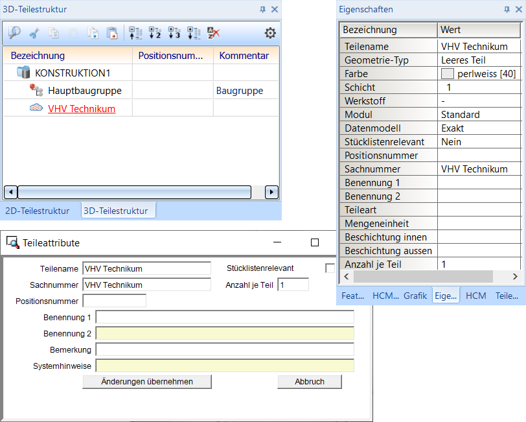The height and width of the screenshot is (422, 526).
Task: Click the perlweiss color swatch
Action: tap(447, 74)
